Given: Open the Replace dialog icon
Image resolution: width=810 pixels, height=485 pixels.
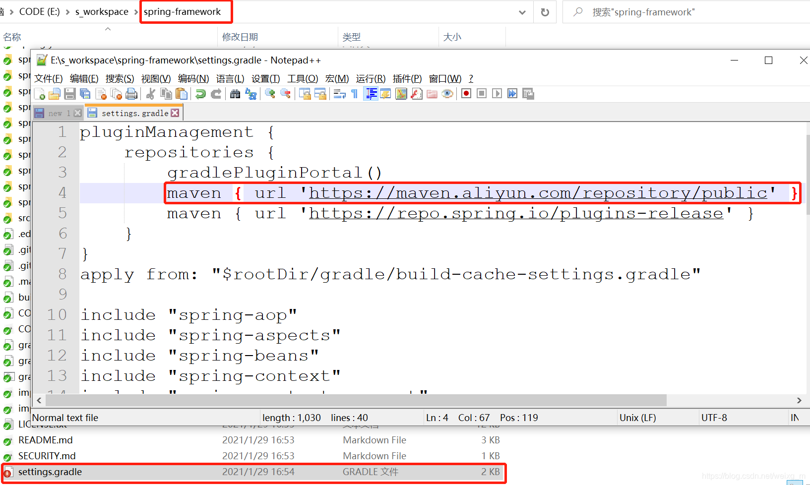Looking at the screenshot, I should [251, 94].
